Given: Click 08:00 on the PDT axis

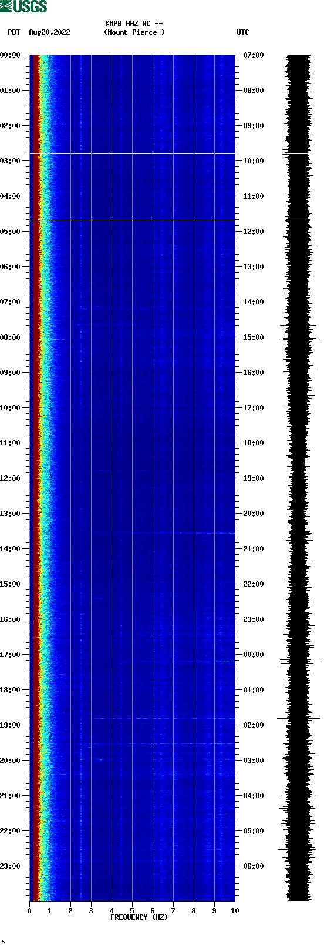Looking at the screenshot, I should point(11,337).
